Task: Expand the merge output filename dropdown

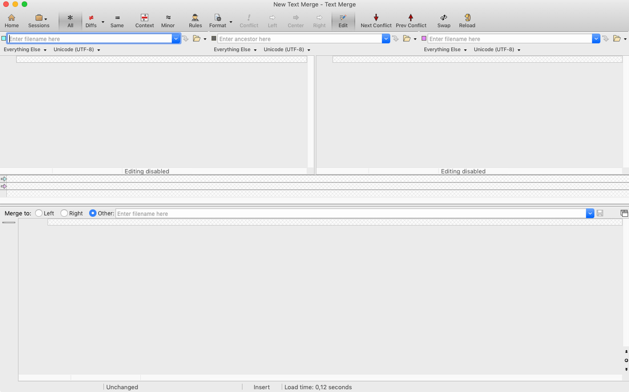Action: click(x=590, y=213)
